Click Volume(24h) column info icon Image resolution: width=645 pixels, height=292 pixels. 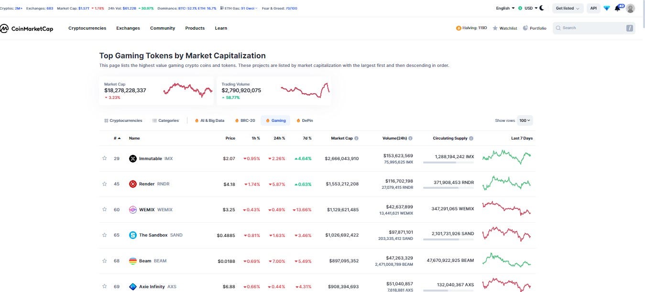pos(411,139)
